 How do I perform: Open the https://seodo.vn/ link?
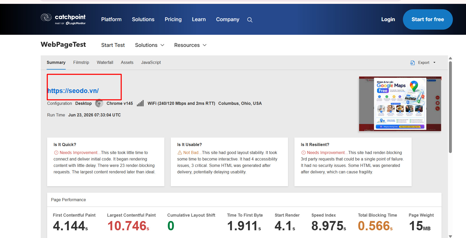point(73,91)
